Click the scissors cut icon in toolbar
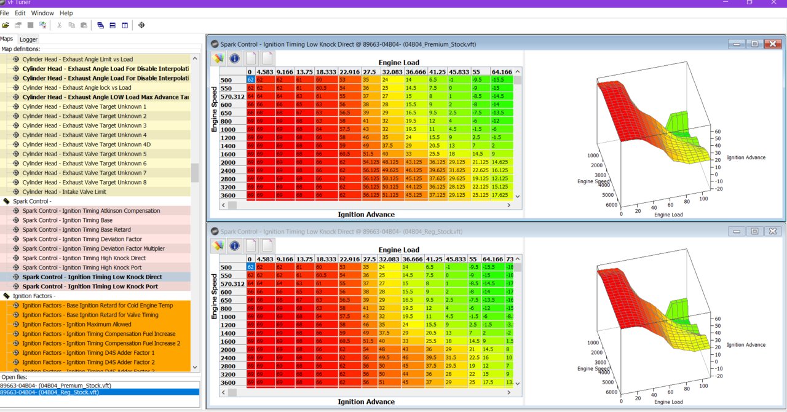The image size is (787, 412). (60, 25)
